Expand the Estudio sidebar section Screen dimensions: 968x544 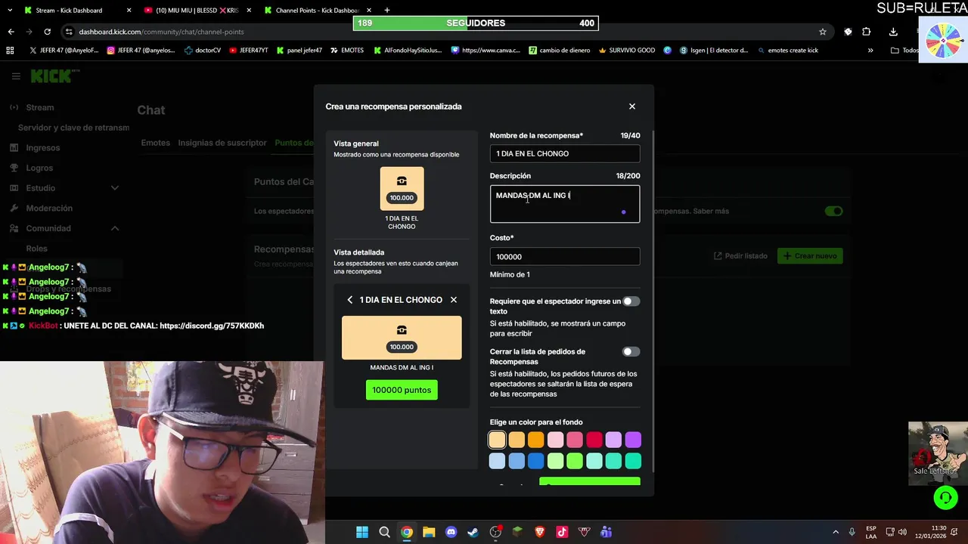click(x=115, y=188)
